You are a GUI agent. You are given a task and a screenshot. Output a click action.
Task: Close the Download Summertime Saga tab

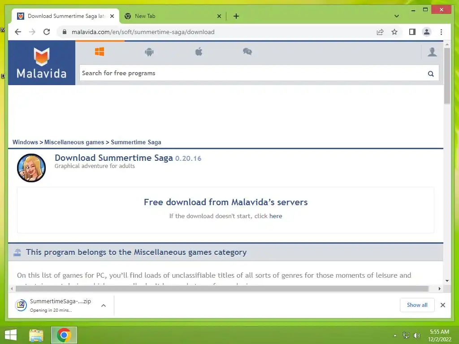112,16
